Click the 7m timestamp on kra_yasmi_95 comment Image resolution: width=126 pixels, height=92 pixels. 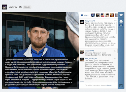[x=115, y=59]
